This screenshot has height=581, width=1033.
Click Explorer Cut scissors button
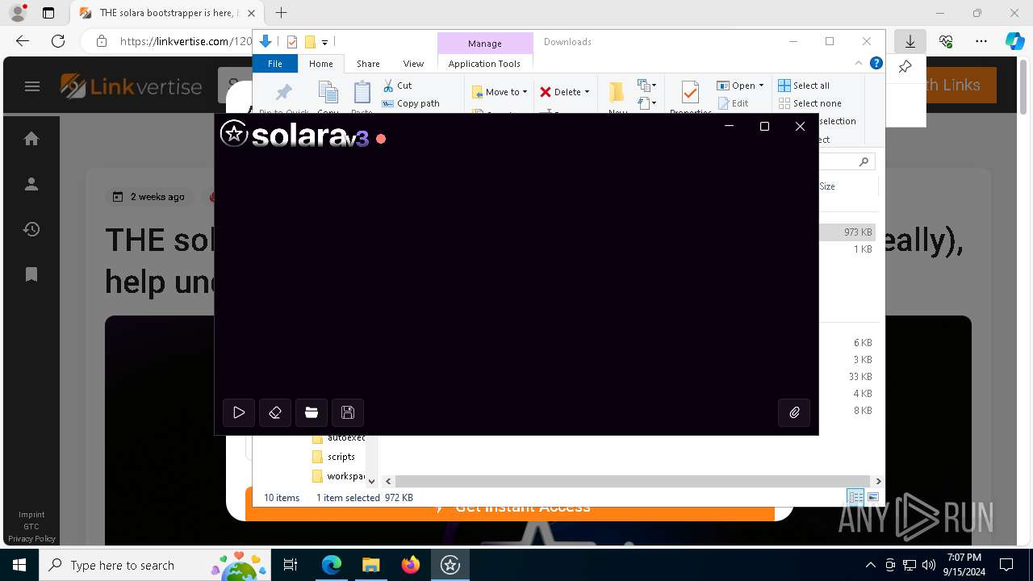[x=397, y=85]
